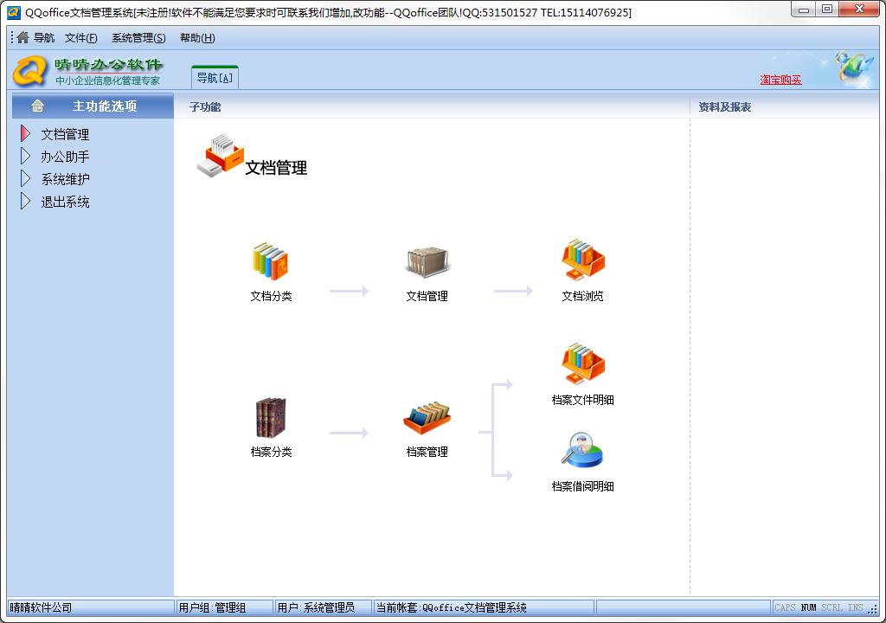Open the 档案管理 file box icon

pyautogui.click(x=427, y=419)
